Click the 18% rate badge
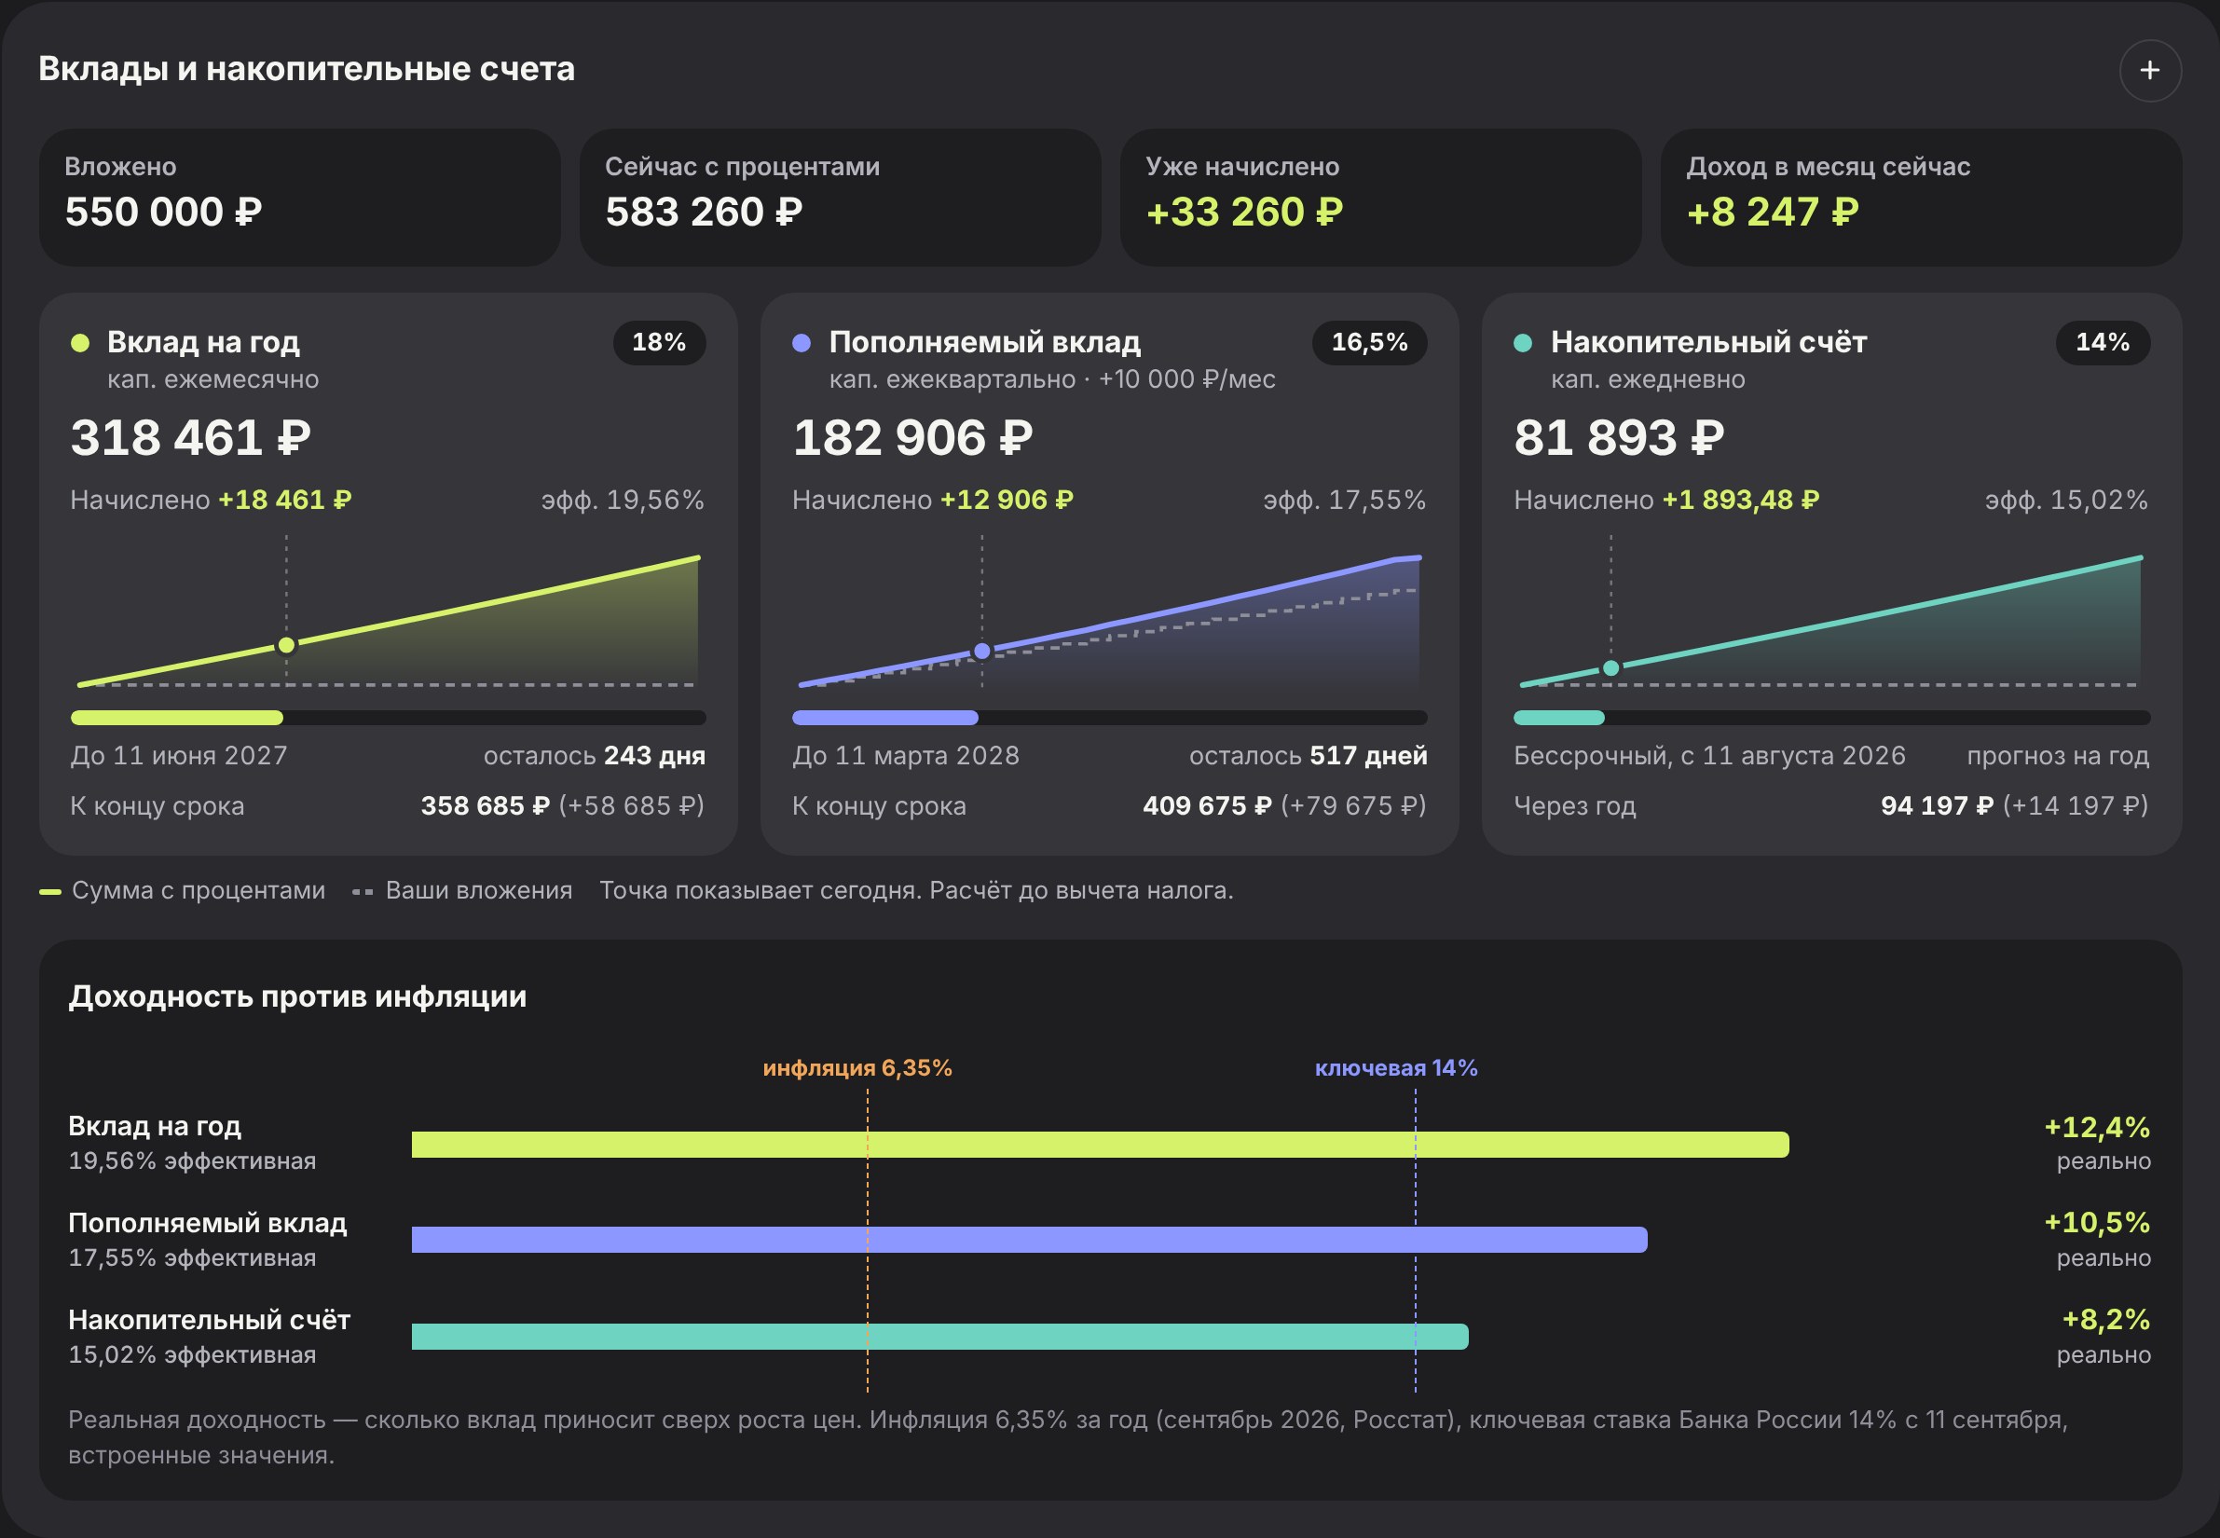Image resolution: width=2220 pixels, height=1538 pixels. click(659, 342)
